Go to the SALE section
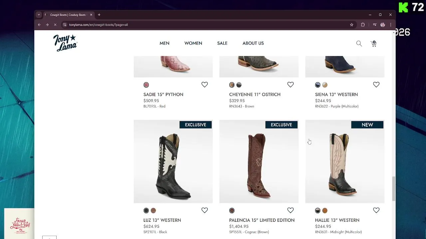 (x=222, y=43)
